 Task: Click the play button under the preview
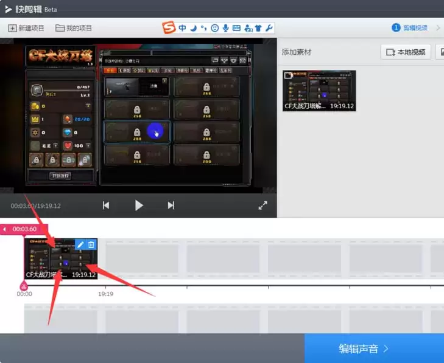coord(139,206)
